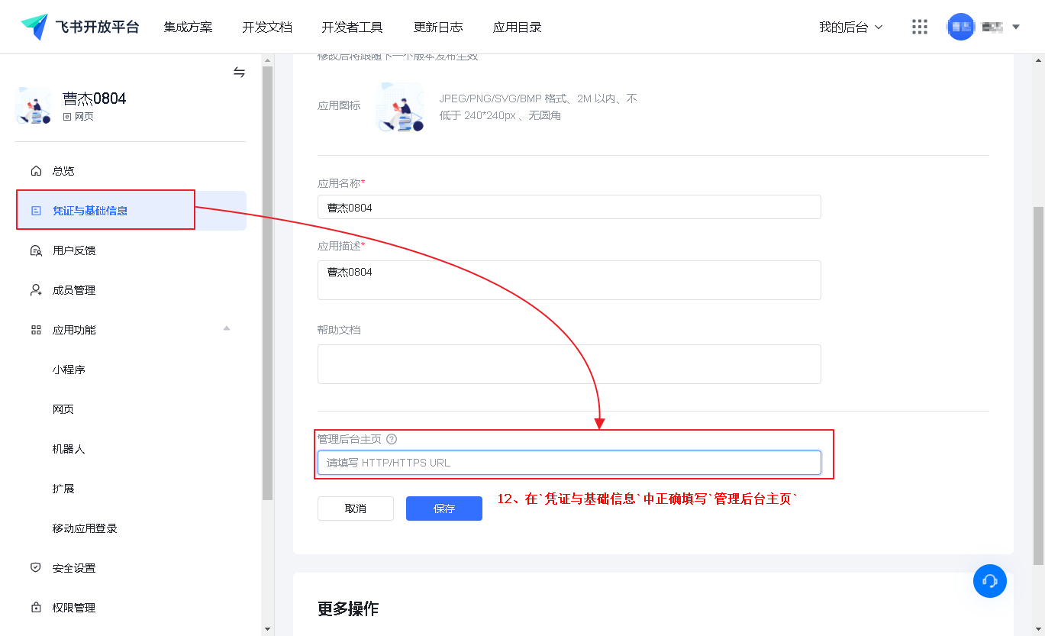Viewport: 1045px width, 636px height.
Task: Click the sidebar collapse swap icon
Action: coord(239,72)
